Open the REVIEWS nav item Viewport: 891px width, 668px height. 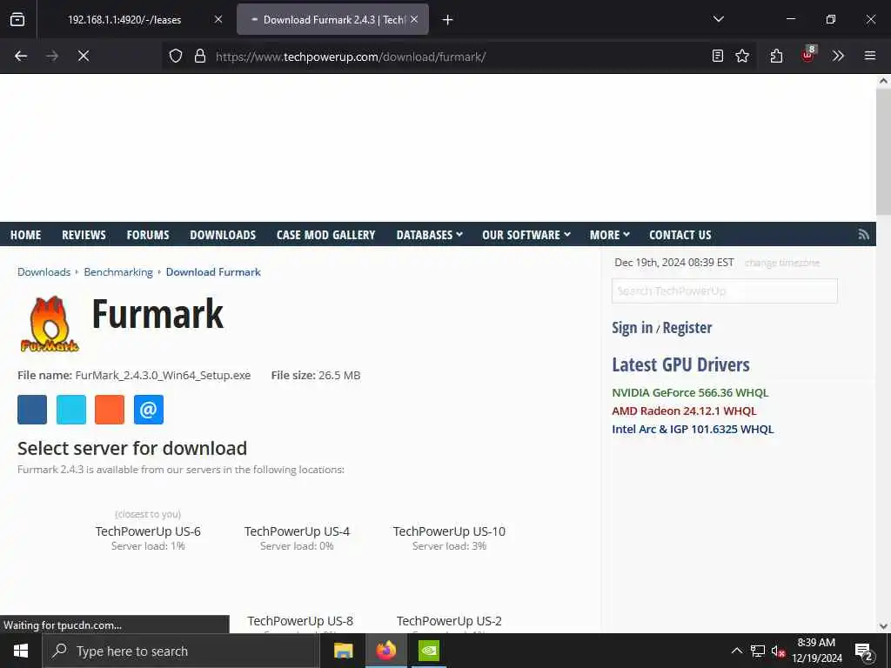point(84,235)
